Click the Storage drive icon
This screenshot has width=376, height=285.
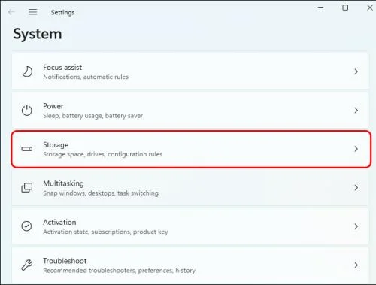(27, 149)
